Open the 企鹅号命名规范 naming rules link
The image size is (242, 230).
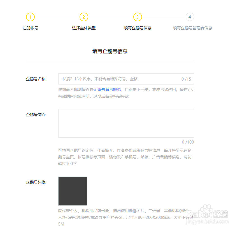[107, 90]
